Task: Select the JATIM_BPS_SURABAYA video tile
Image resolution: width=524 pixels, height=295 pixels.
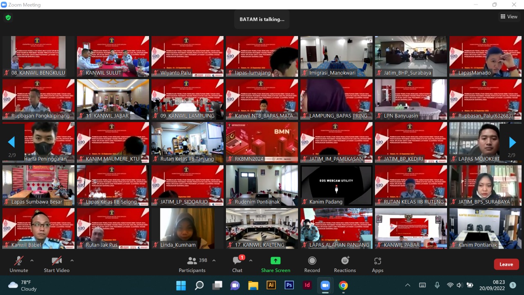Action: [x=486, y=185]
